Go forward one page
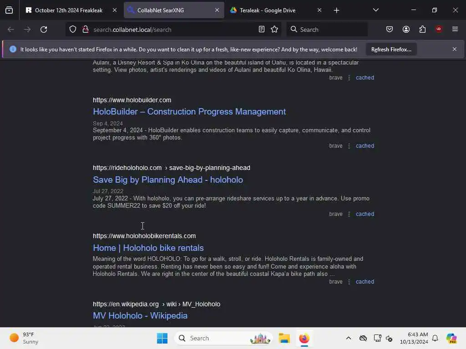 tap(27, 30)
